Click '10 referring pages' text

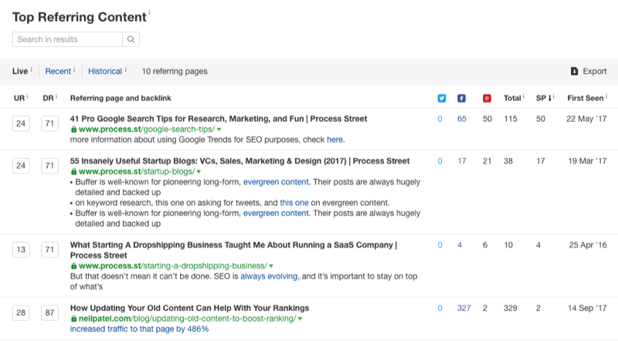175,71
